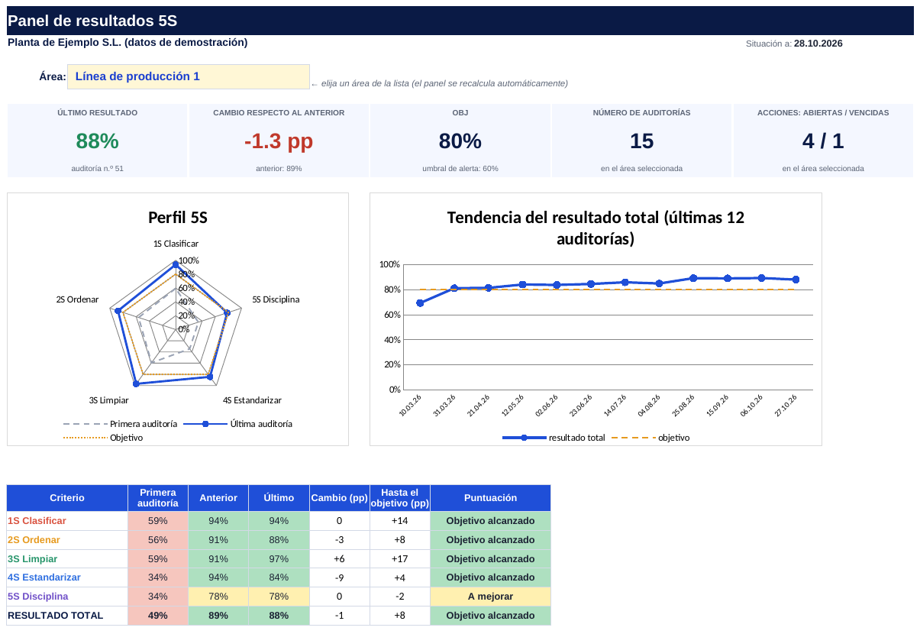Click the 10.03.26 date label on trend axis
This screenshot has height=634, width=920.
click(x=411, y=406)
